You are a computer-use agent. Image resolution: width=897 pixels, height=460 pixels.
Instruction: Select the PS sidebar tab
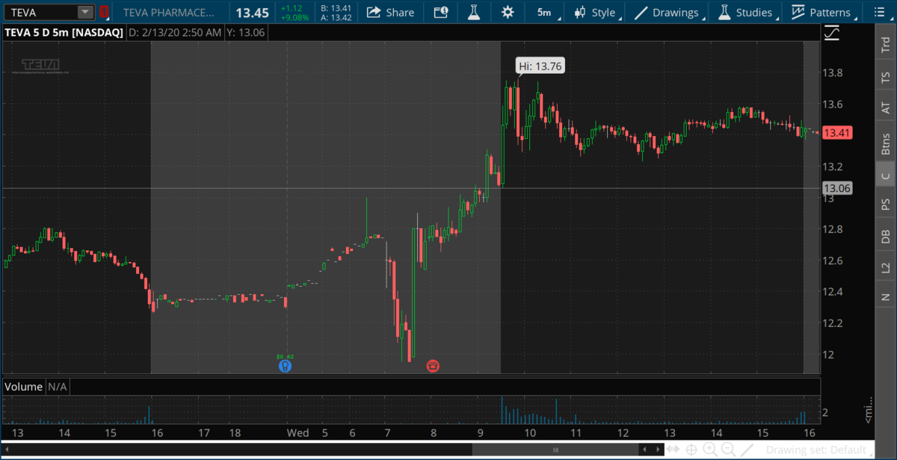[885, 204]
